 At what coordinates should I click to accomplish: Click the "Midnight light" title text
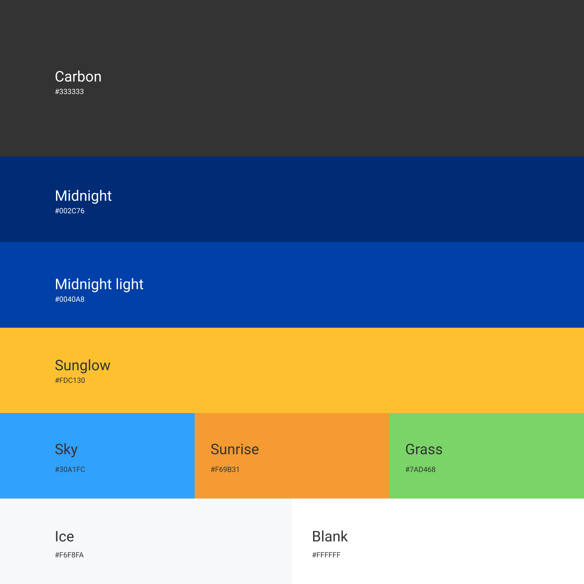point(99,284)
